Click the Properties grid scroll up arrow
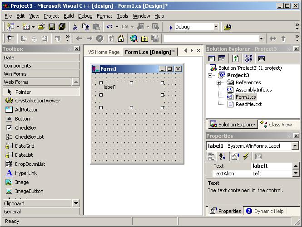Viewport: 302px width, 227px height. tap(296, 166)
